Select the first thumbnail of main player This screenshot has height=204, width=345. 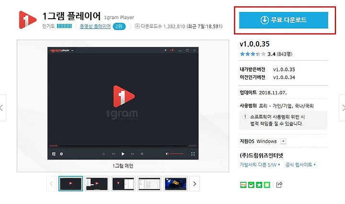click(70, 183)
